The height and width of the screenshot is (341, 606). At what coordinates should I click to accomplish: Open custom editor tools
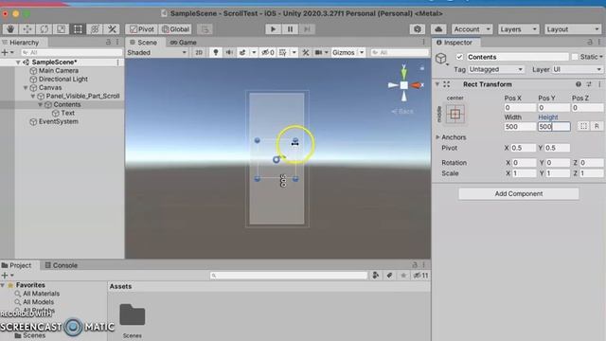112,29
